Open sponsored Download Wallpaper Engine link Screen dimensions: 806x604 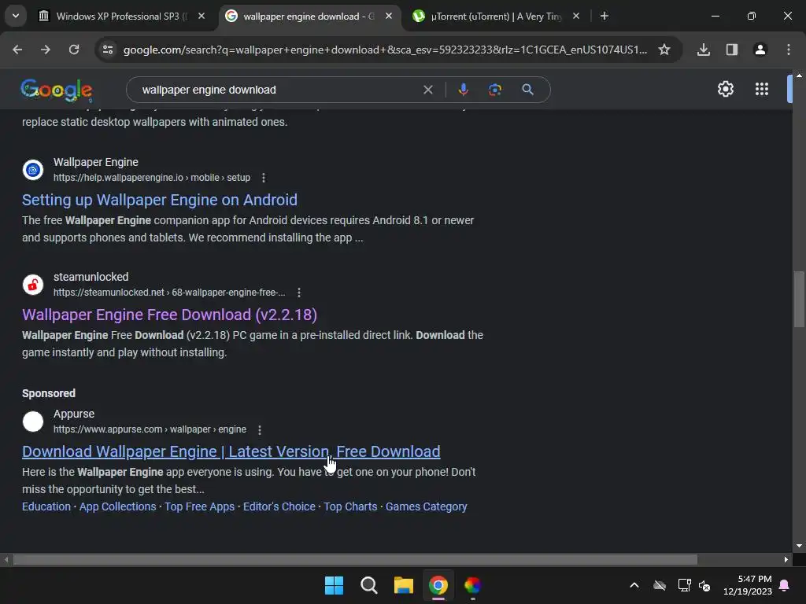tap(231, 451)
